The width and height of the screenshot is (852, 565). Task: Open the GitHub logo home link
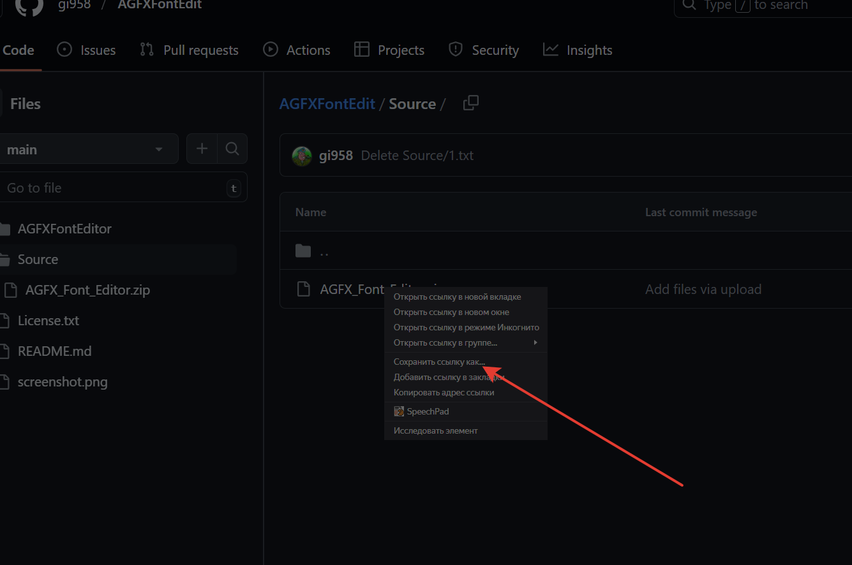pyautogui.click(x=29, y=6)
